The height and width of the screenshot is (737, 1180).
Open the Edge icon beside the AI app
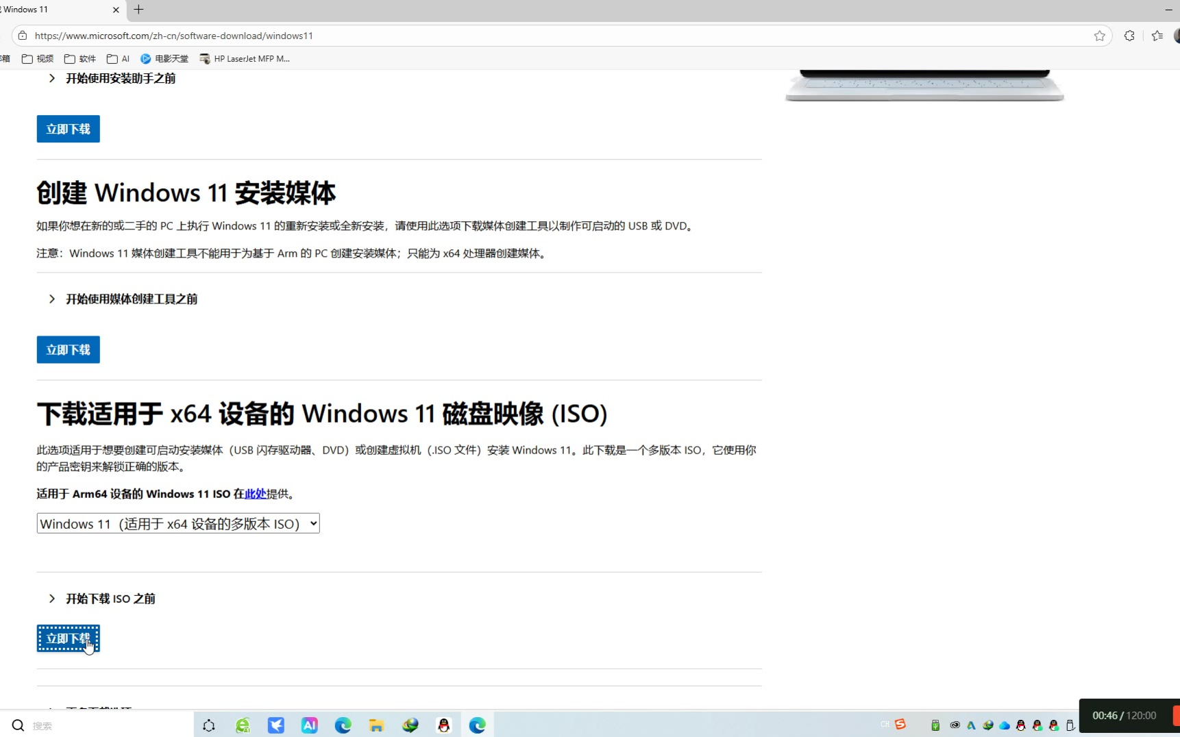tap(343, 725)
